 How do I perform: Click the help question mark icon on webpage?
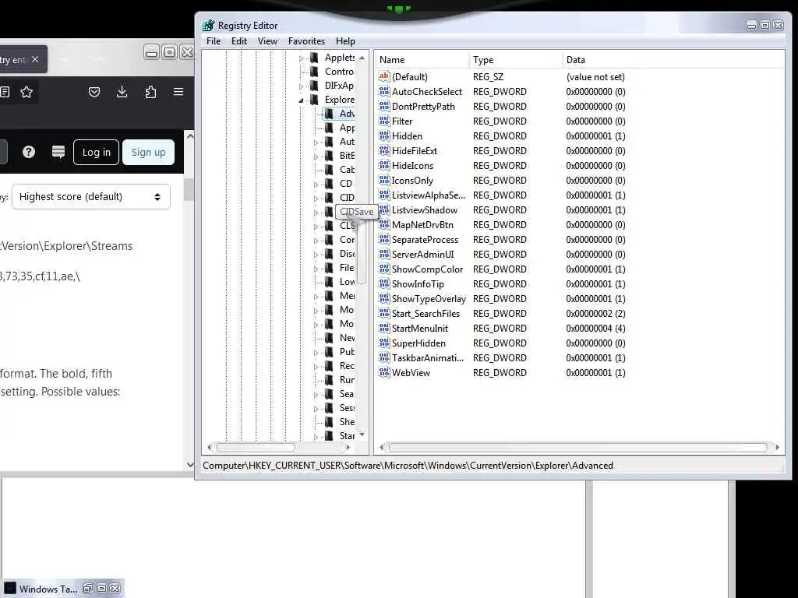coord(29,152)
